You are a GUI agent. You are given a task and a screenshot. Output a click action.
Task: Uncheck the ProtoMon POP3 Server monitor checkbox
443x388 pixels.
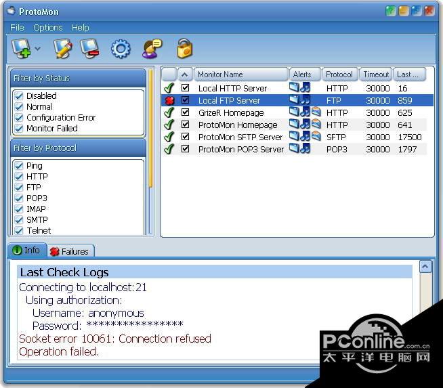(185, 148)
